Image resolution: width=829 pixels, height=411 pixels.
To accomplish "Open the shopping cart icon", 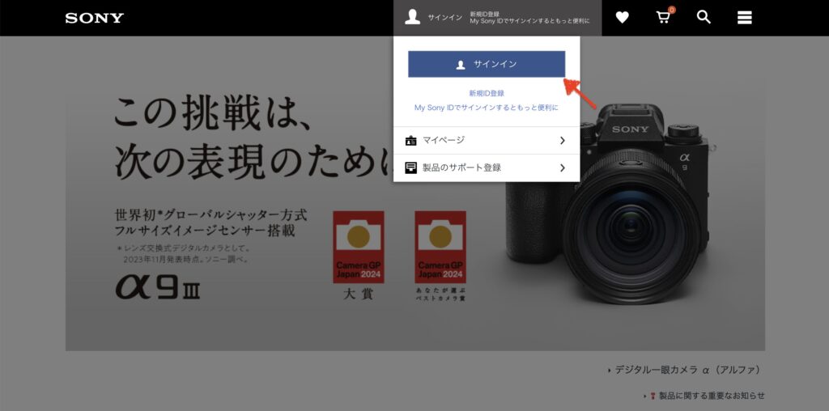I will click(x=663, y=17).
